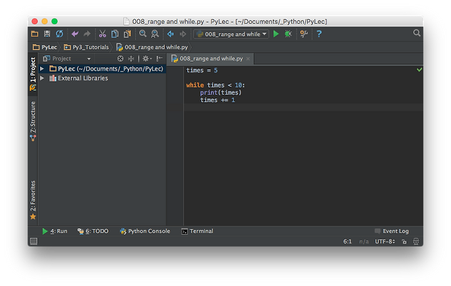Select the Py3_Tutorials breadcrumb

(x=86, y=47)
